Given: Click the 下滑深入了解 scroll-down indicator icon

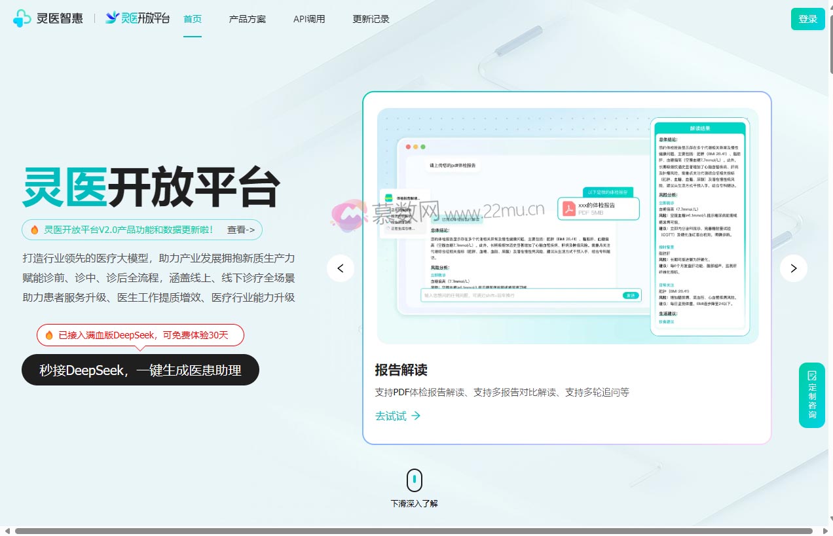Looking at the screenshot, I should coord(414,480).
